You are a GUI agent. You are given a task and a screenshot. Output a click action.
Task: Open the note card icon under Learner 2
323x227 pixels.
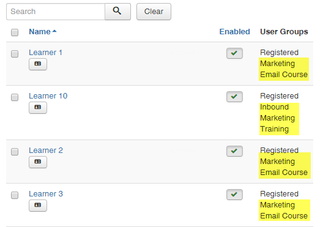coord(38,162)
